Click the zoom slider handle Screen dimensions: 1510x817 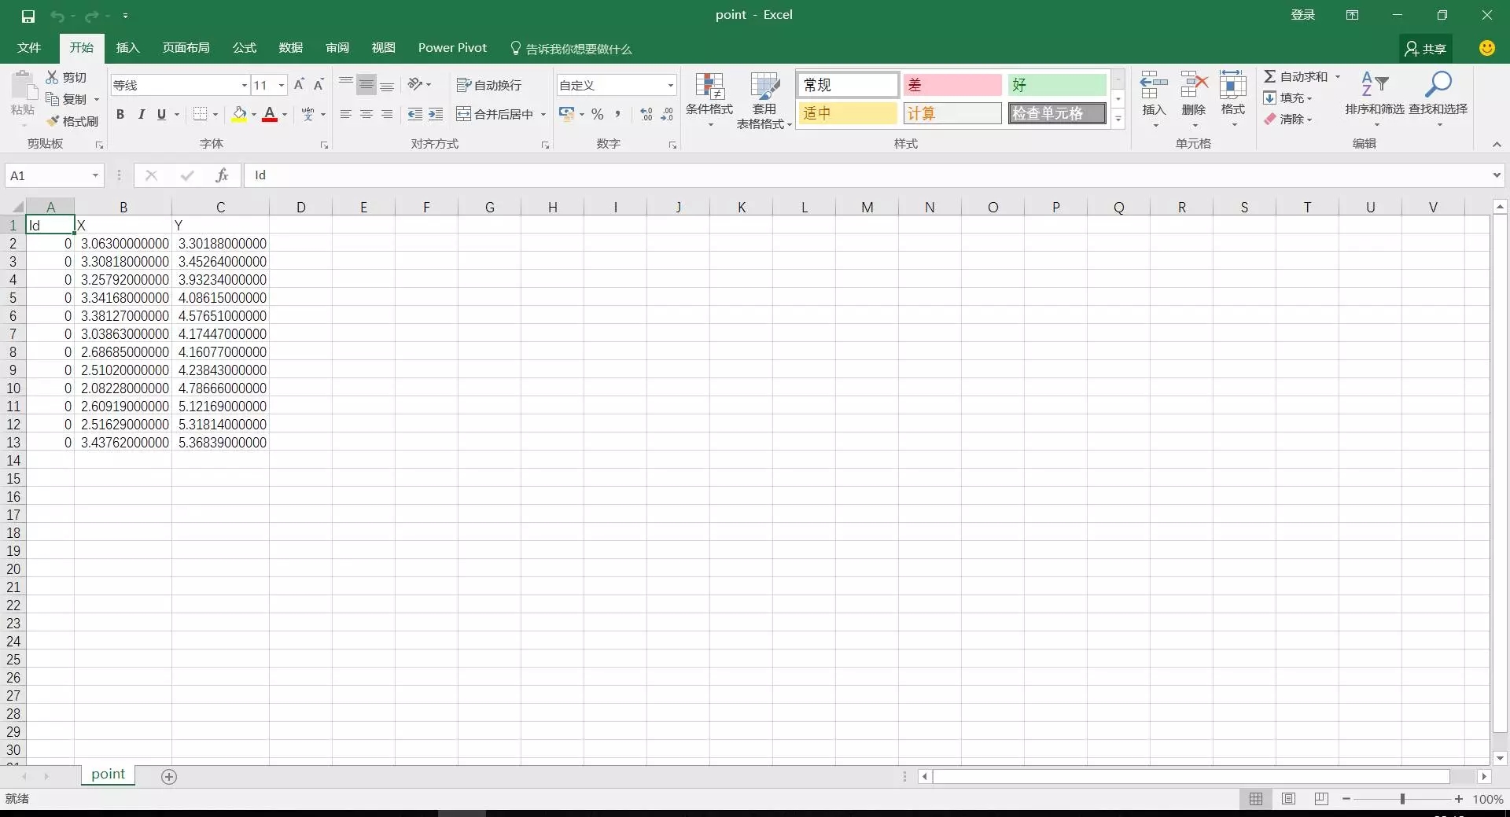pyautogui.click(x=1402, y=799)
